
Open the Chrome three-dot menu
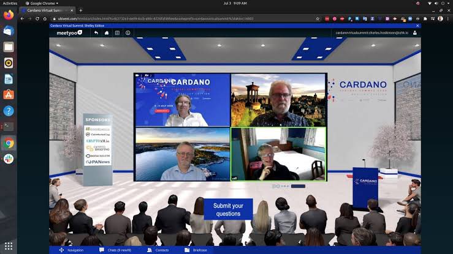(448, 19)
